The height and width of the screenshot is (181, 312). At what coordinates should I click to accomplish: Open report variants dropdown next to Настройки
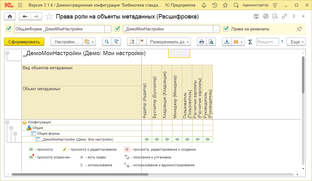(x=89, y=42)
